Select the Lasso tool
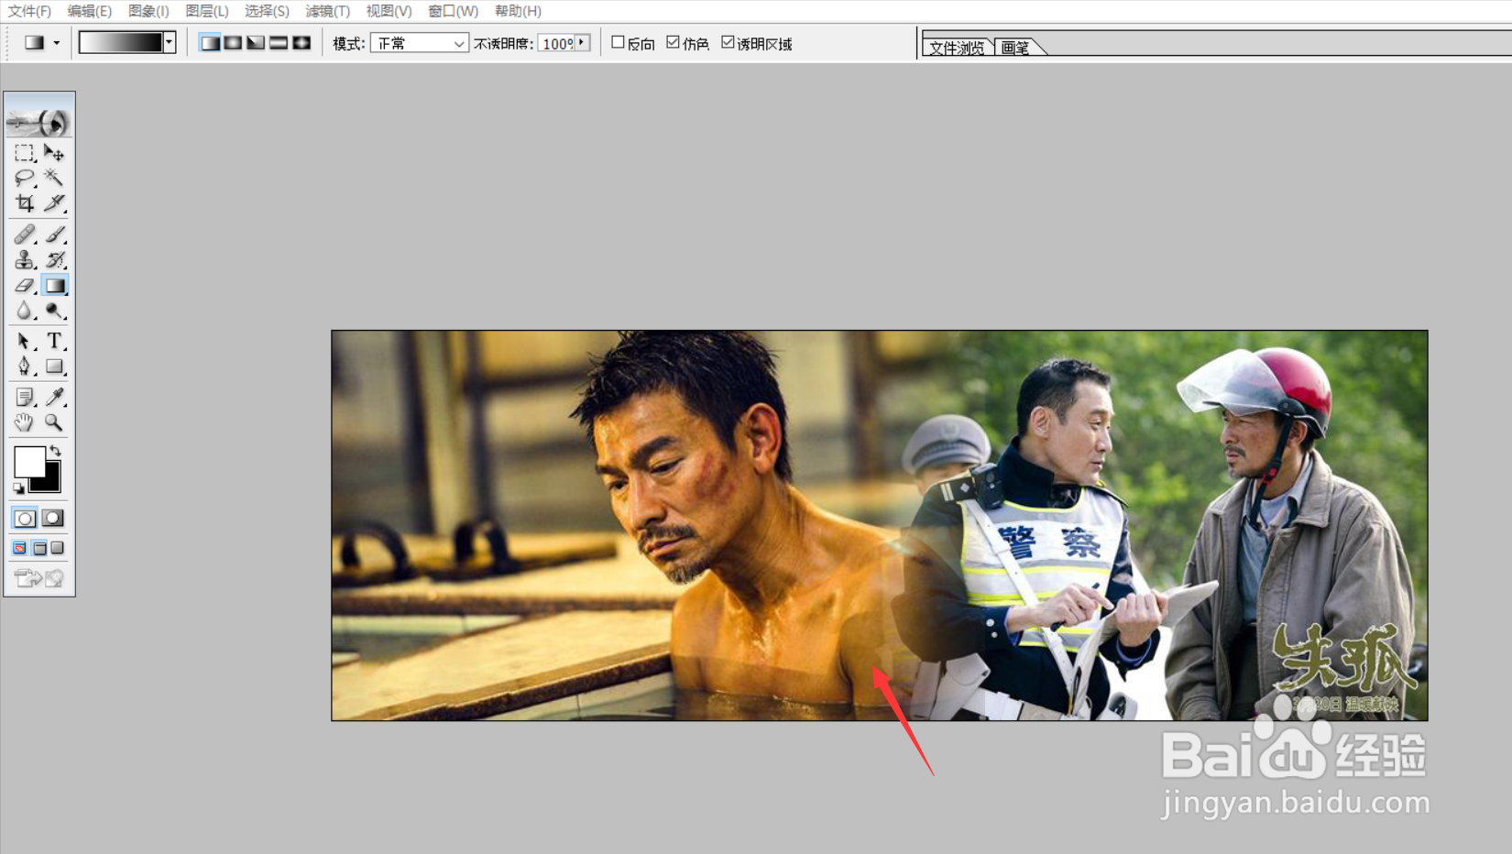 tap(25, 178)
